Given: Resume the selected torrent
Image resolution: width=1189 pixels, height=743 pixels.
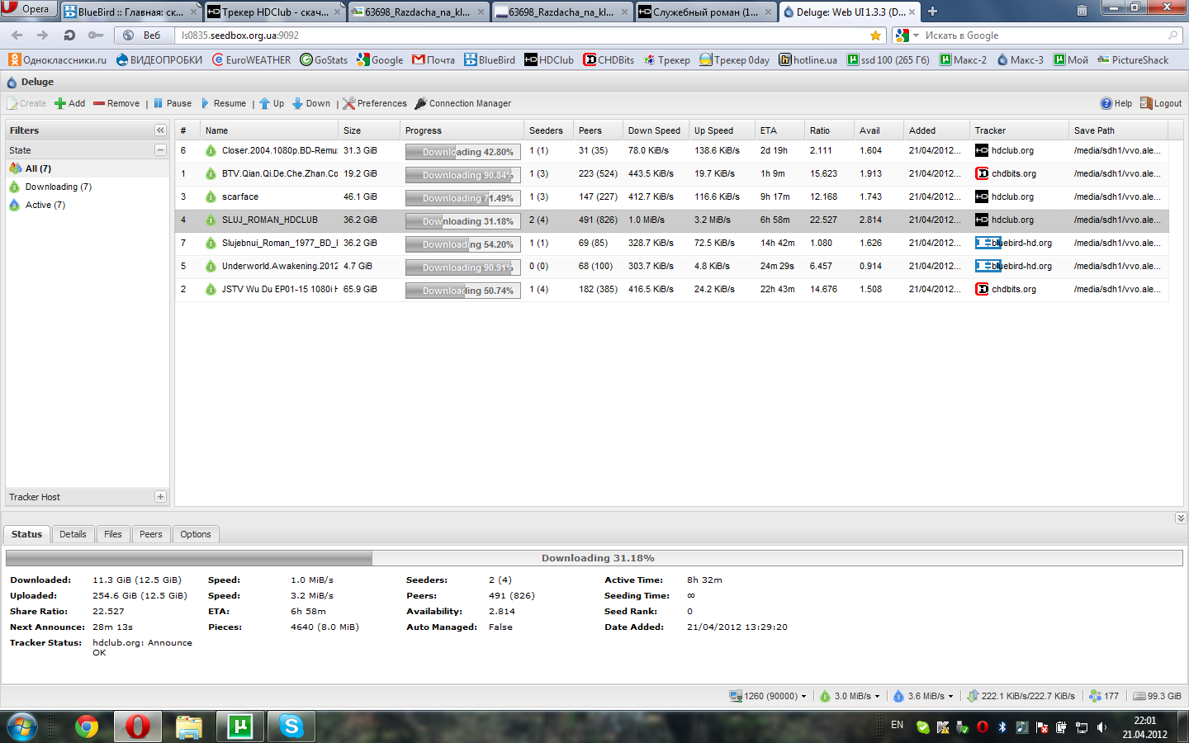Looking at the screenshot, I should click(222, 103).
